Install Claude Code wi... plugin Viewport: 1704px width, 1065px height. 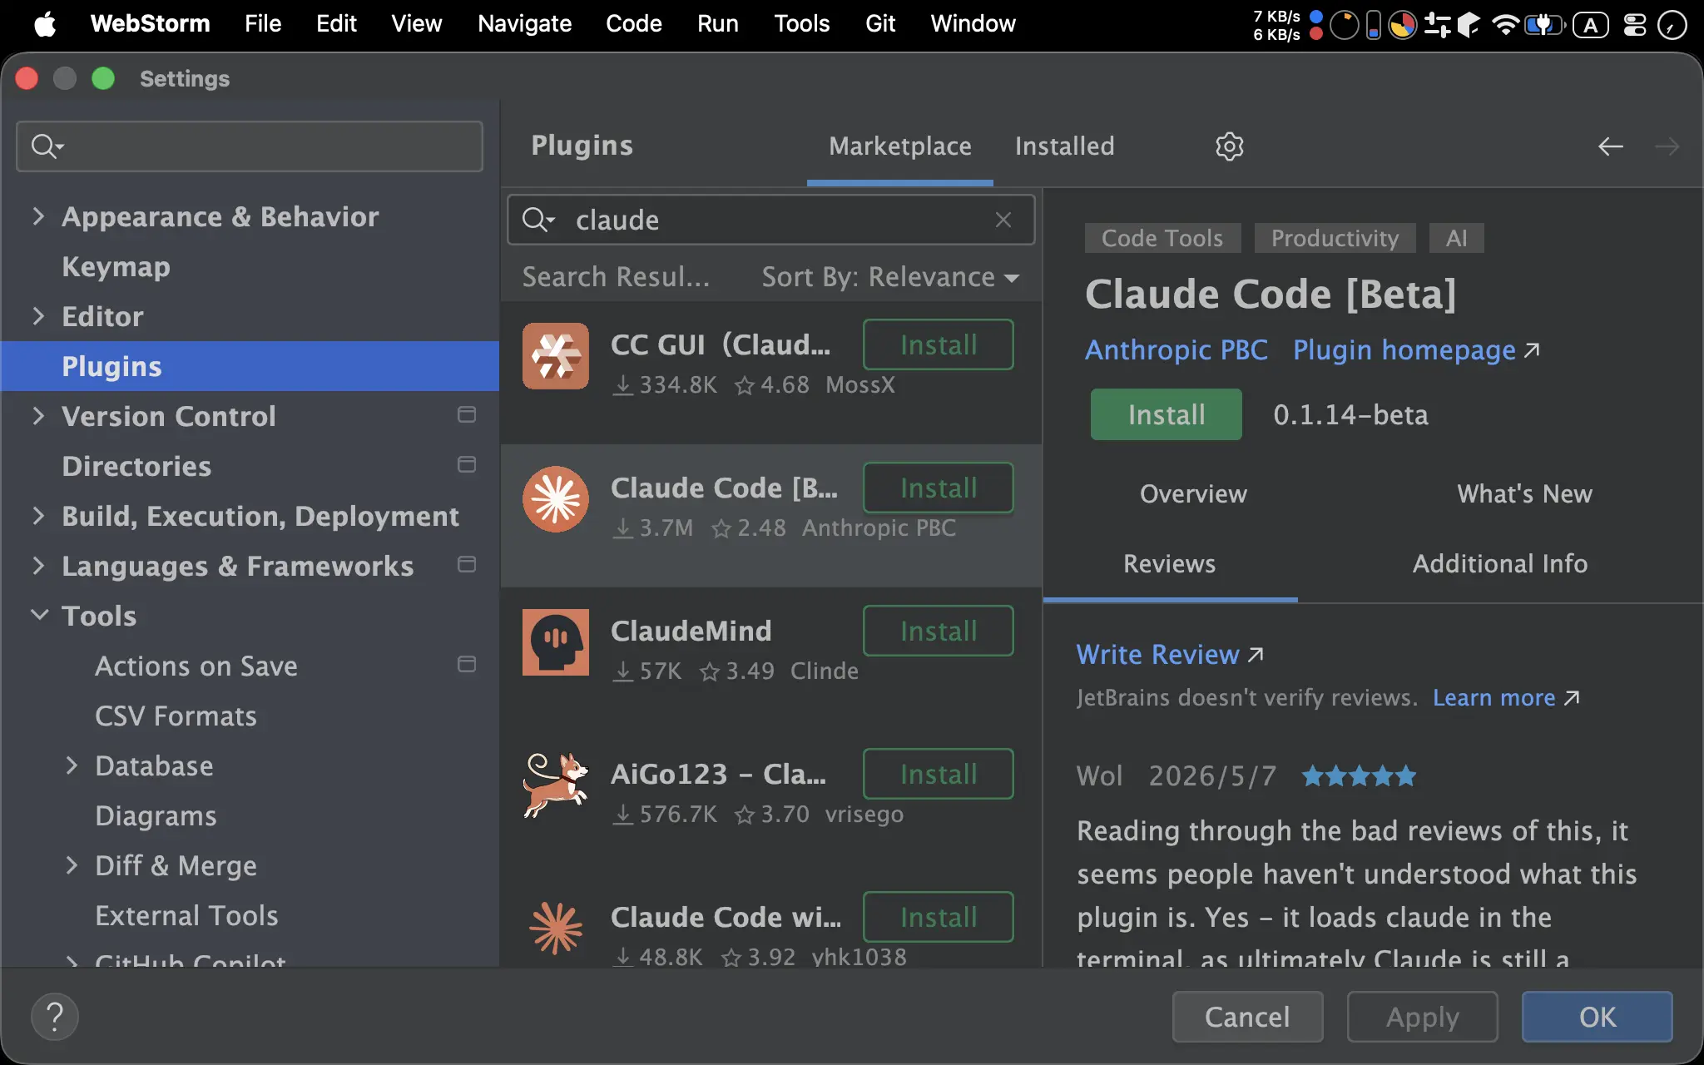[x=938, y=917]
